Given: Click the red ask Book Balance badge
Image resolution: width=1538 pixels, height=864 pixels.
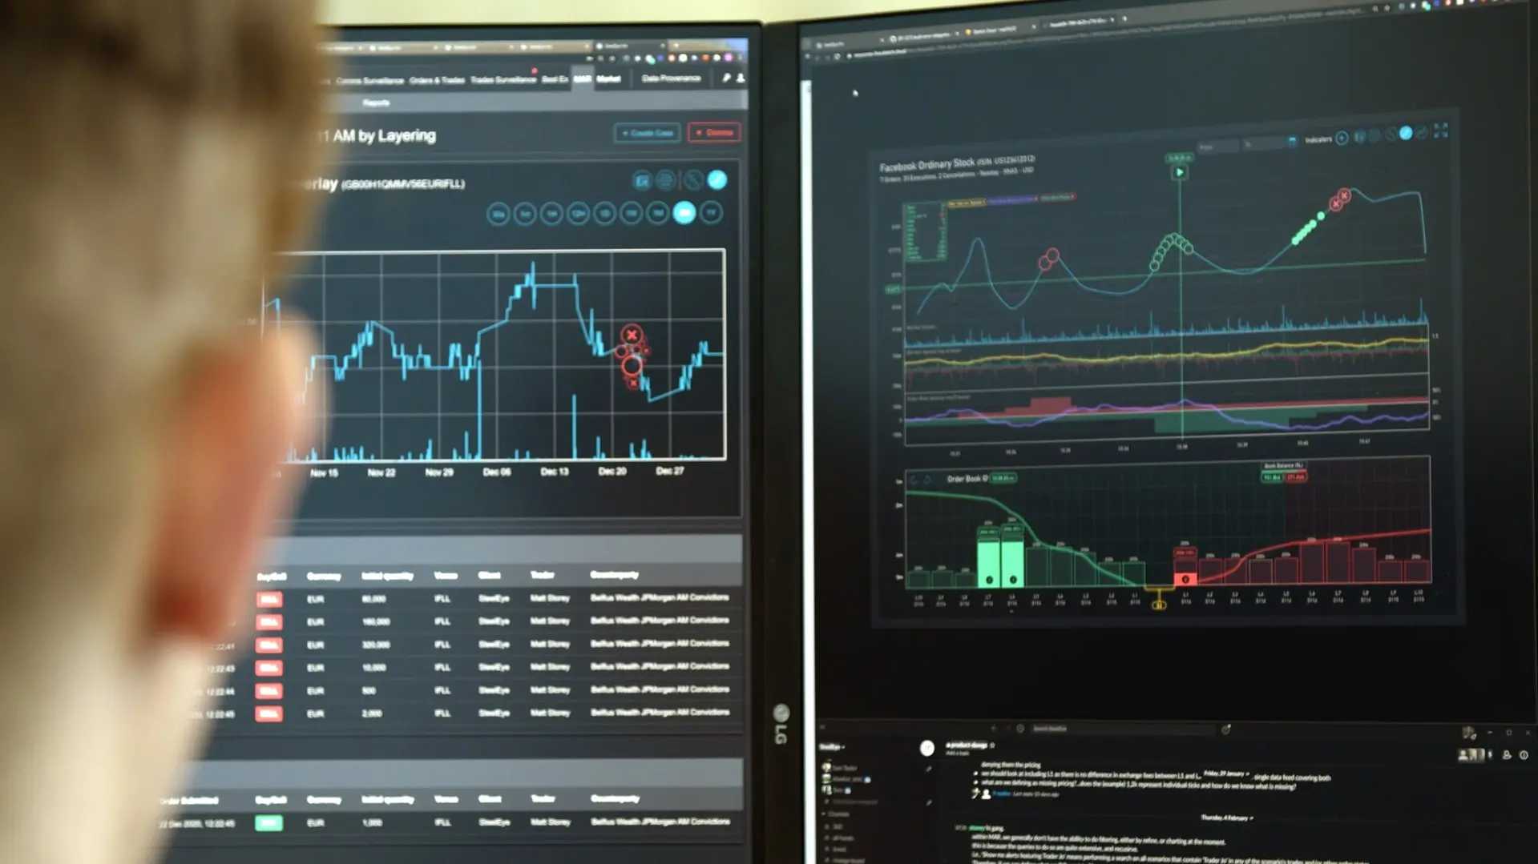Looking at the screenshot, I should click(x=1296, y=477).
